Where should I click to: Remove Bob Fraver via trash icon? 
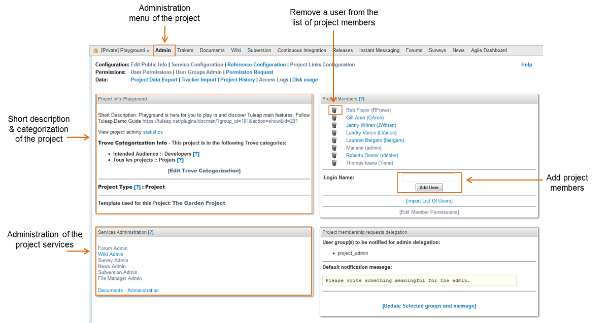click(334, 110)
